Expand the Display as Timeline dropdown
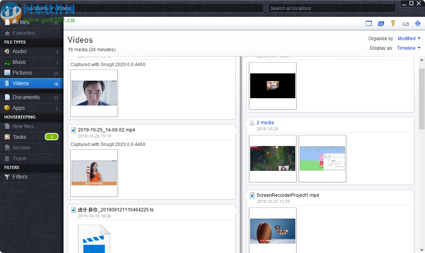 408,48
